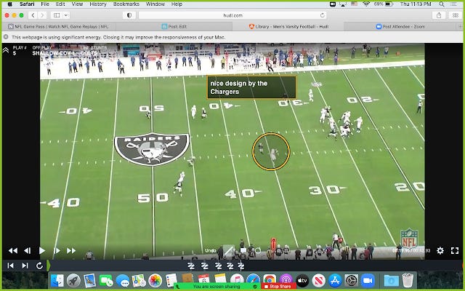Screen dimensions: 465x291
Task: Open Trash from the Dock
Action: click(408, 280)
